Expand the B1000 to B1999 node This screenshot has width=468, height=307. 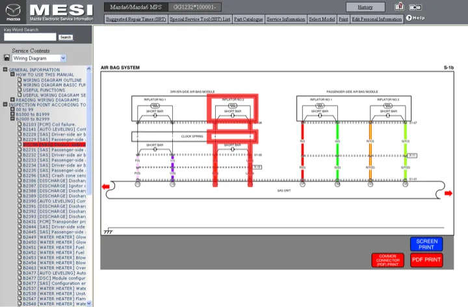(x=12, y=114)
